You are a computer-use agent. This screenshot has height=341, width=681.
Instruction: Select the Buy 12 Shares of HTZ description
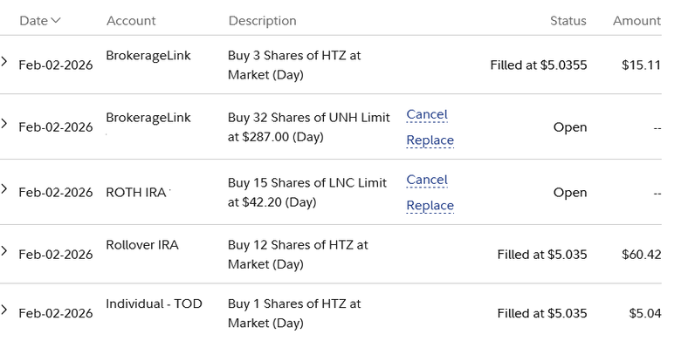(298, 255)
